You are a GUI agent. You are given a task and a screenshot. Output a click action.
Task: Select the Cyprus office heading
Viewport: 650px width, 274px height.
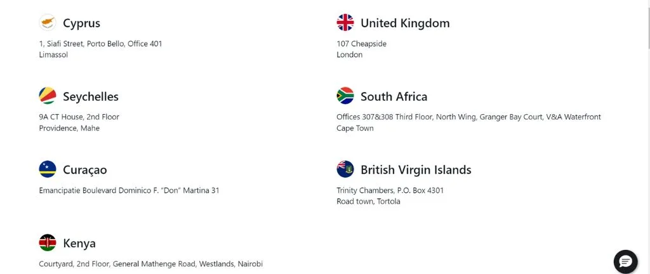(x=81, y=23)
